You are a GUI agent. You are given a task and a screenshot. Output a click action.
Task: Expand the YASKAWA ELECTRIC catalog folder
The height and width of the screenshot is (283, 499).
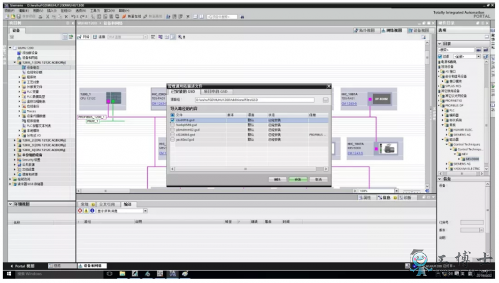447,169
